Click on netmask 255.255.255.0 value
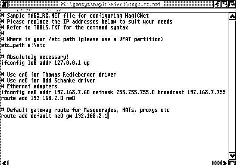Image resolution: width=236 pixels, height=165 pixels. [136, 92]
